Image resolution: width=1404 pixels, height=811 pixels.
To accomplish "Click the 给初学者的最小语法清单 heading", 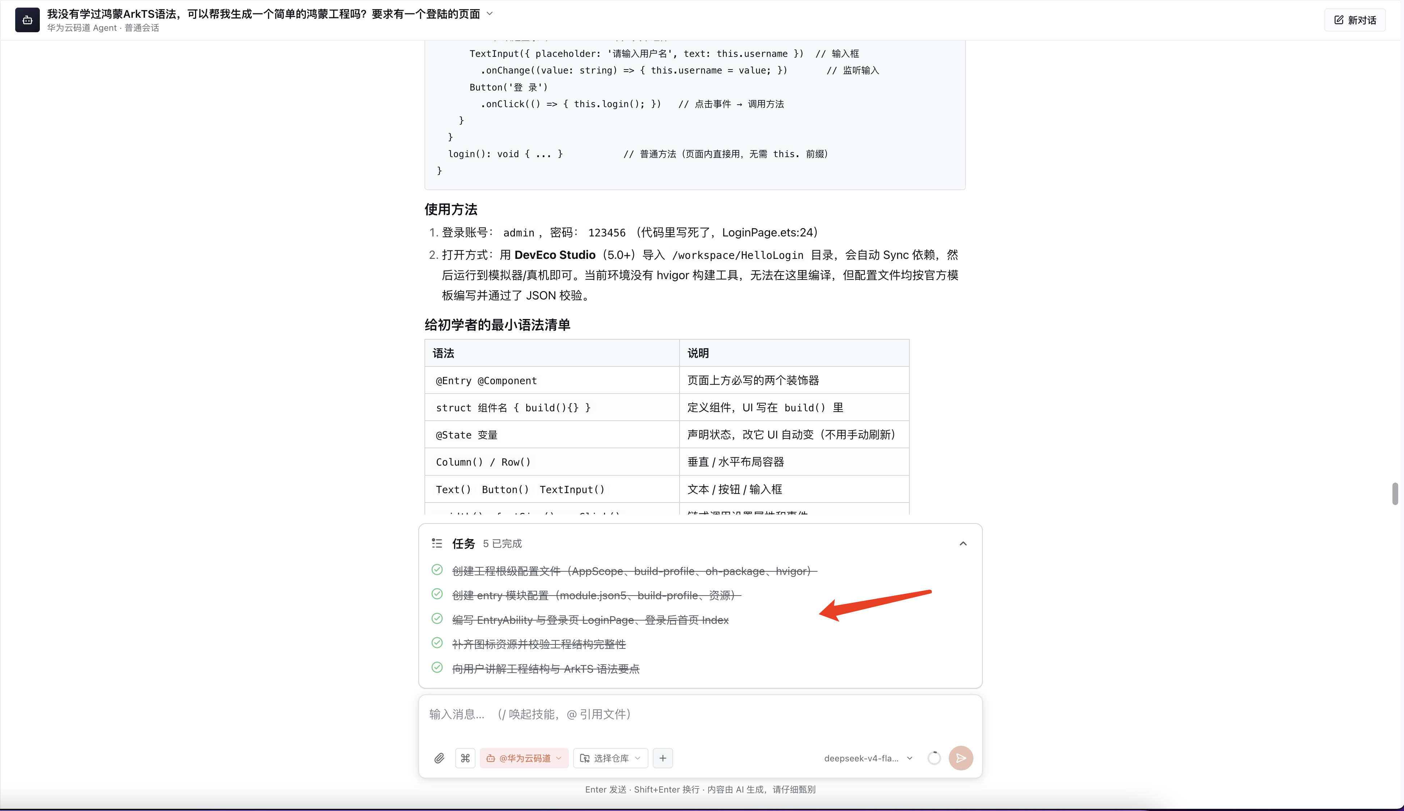I will (x=497, y=325).
